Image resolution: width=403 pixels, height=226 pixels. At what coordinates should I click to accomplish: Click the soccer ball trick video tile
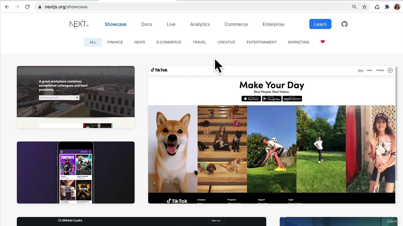[x=272, y=149]
